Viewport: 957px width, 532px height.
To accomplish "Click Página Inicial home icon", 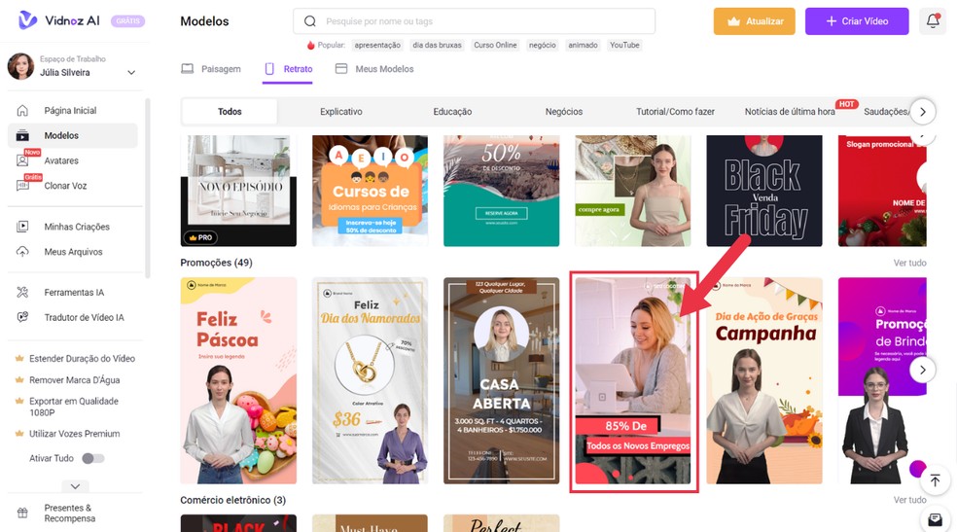I will click(x=22, y=111).
